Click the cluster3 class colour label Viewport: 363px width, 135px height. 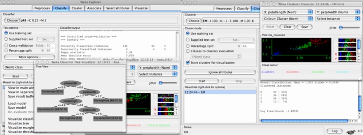coord(343,72)
